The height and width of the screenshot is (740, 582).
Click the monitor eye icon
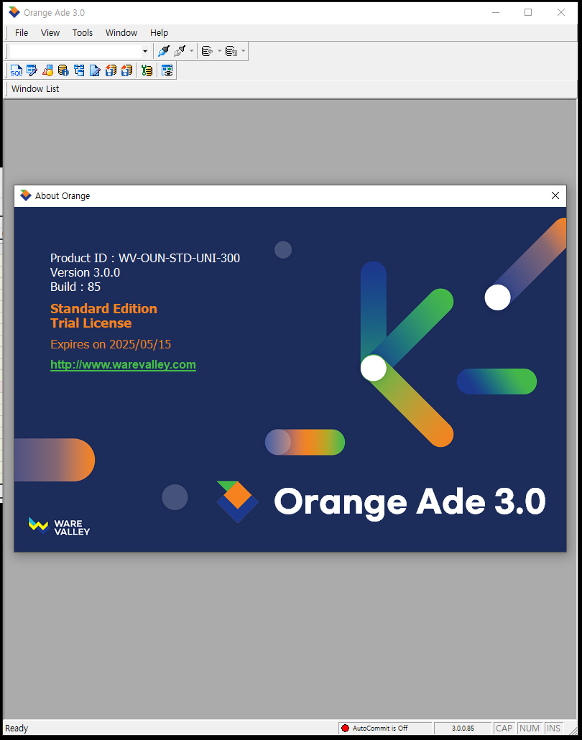pos(167,70)
